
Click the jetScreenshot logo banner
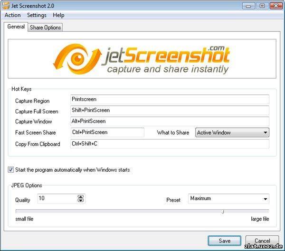142,59
